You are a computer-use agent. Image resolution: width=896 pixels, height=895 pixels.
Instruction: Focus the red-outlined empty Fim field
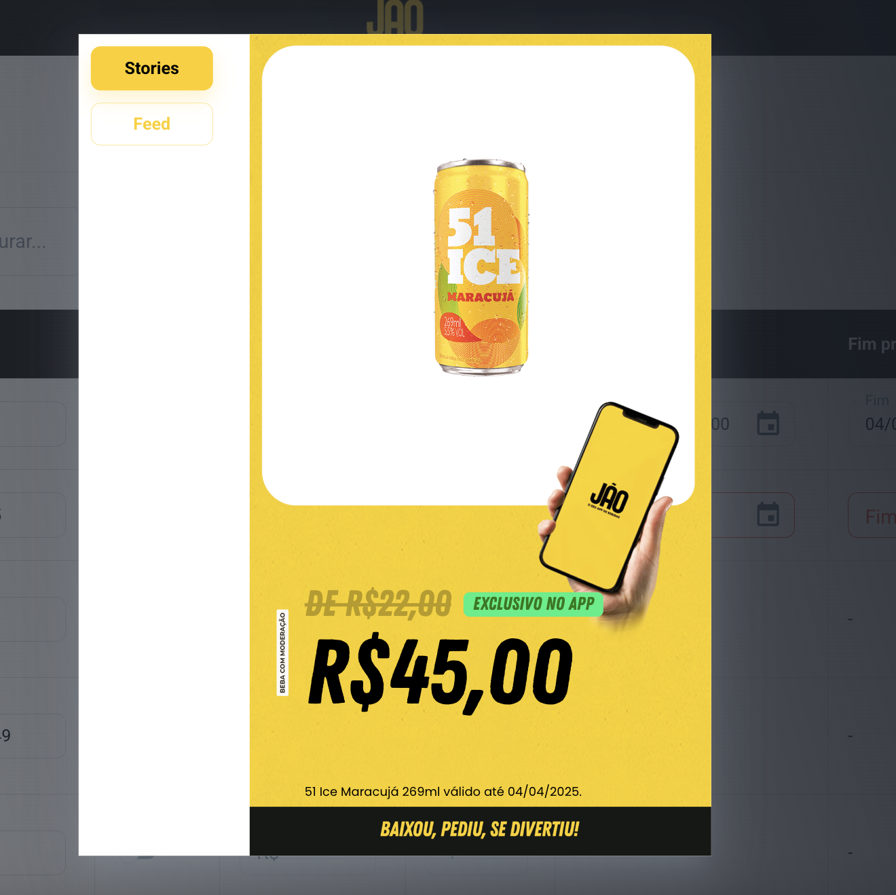(872, 515)
